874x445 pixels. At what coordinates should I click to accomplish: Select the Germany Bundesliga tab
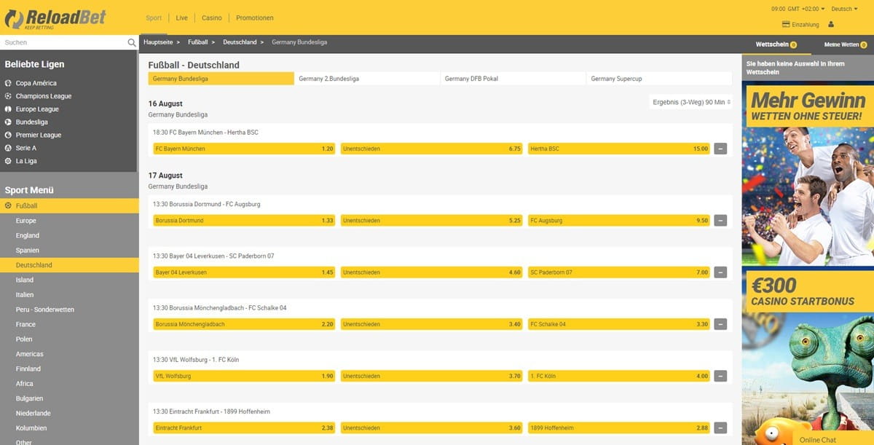(221, 79)
